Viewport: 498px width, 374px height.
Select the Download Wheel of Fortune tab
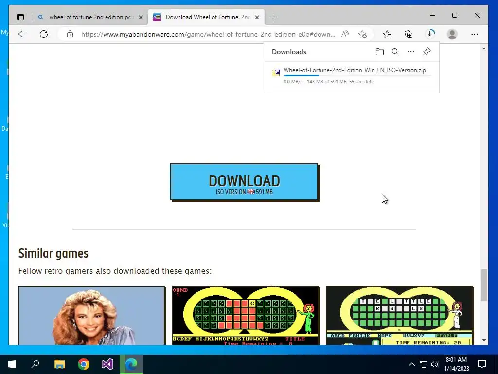pos(207,17)
